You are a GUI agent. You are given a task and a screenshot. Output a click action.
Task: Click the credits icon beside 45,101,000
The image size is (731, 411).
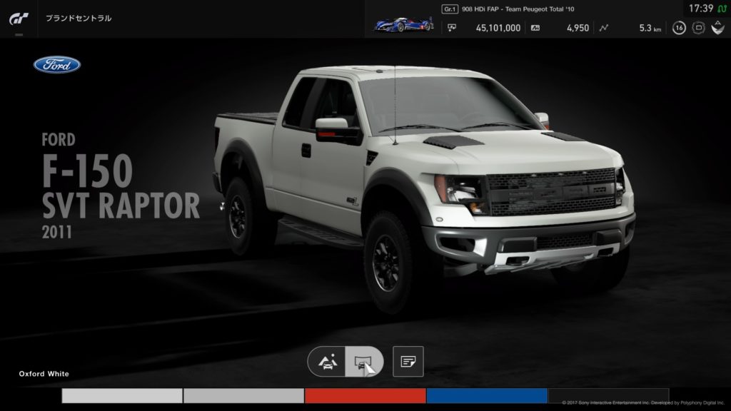point(452,28)
